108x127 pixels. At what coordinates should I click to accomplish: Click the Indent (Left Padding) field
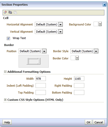click(x=41, y=86)
